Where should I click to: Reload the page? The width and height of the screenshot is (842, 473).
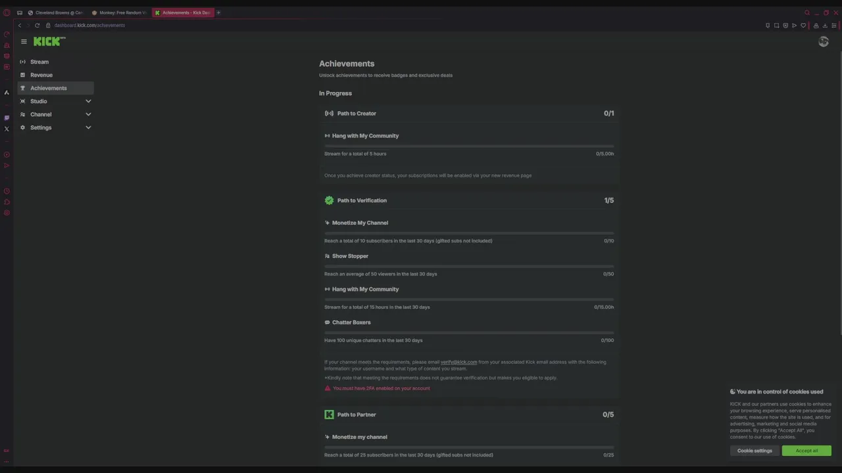pos(37,26)
